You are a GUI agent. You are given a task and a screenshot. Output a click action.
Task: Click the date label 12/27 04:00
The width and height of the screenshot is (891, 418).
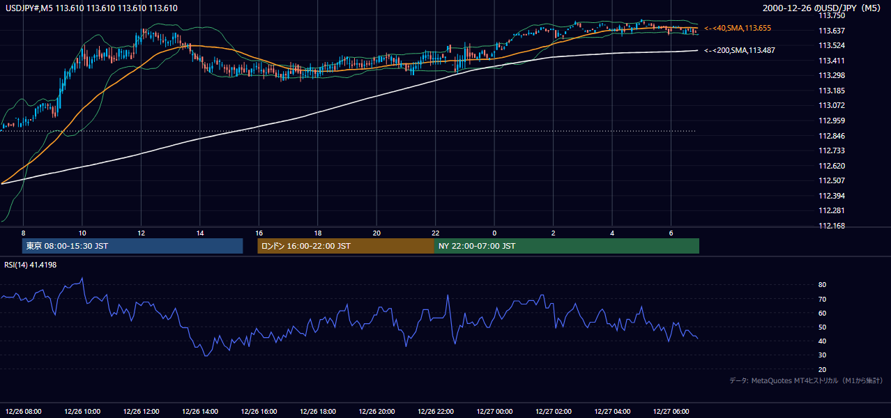(x=612, y=411)
